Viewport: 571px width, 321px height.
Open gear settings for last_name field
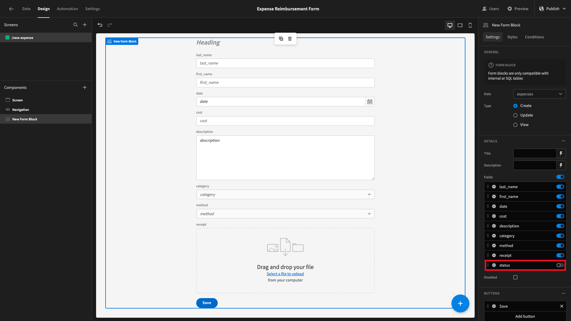[x=494, y=187]
